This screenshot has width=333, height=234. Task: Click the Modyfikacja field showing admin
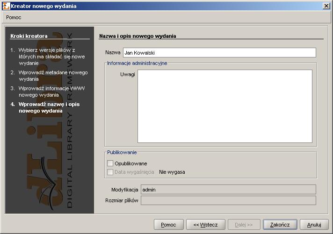(x=228, y=190)
